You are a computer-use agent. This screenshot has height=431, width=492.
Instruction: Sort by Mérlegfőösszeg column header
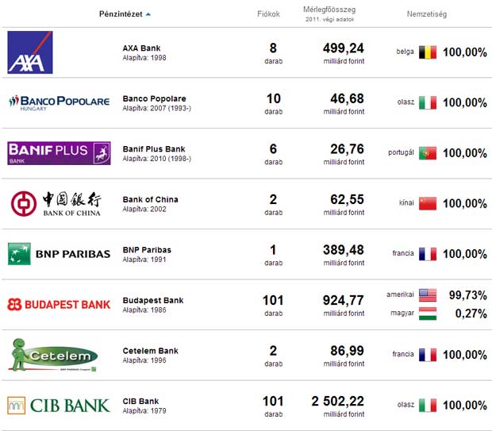[x=329, y=10]
